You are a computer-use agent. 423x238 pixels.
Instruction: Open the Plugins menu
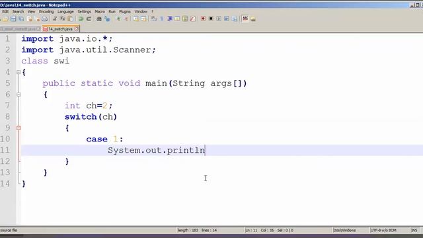125,12
